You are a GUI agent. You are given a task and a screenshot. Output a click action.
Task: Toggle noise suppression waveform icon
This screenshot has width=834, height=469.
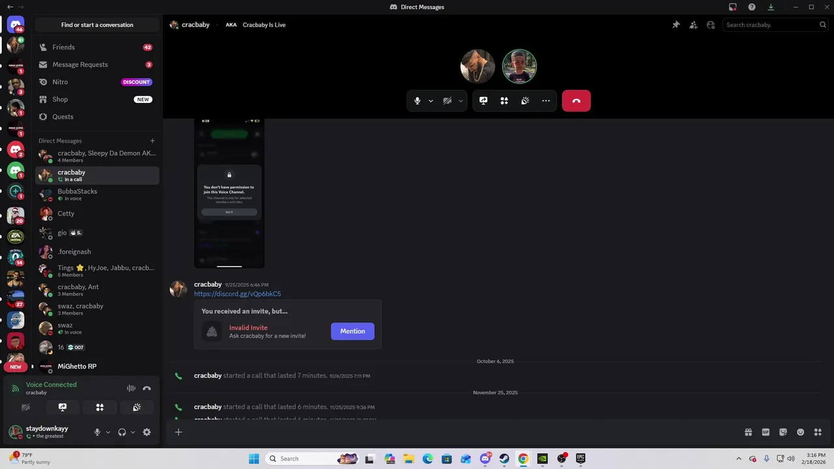[x=131, y=388]
